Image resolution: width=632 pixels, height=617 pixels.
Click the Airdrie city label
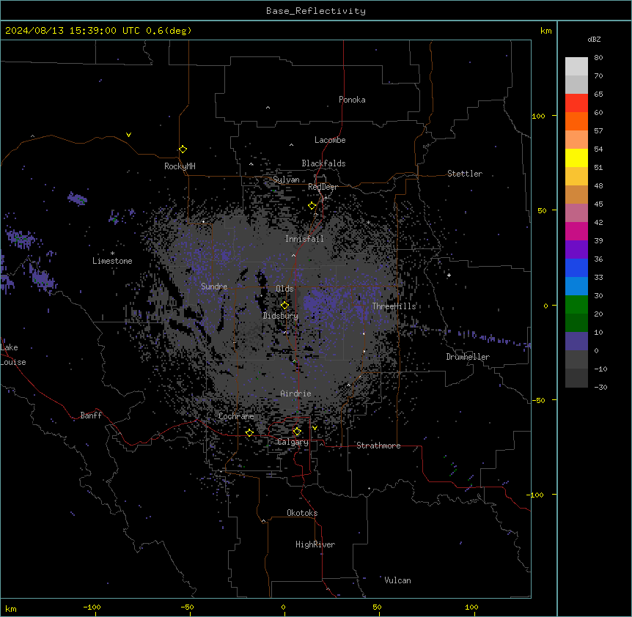coord(295,394)
